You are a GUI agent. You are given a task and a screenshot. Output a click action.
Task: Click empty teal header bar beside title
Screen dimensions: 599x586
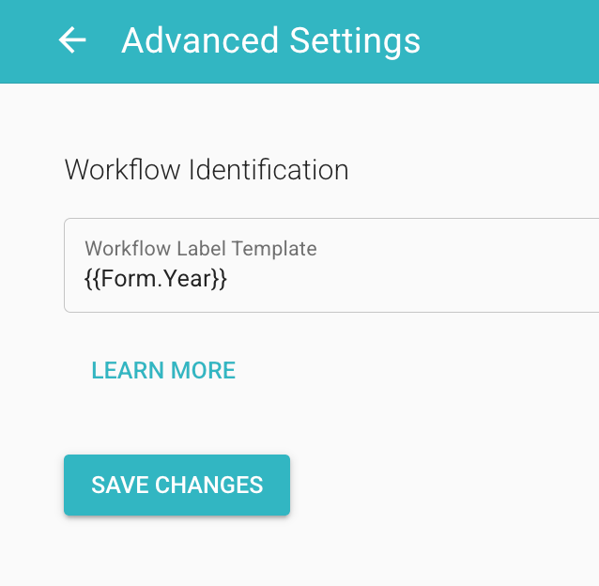[x=508, y=40]
